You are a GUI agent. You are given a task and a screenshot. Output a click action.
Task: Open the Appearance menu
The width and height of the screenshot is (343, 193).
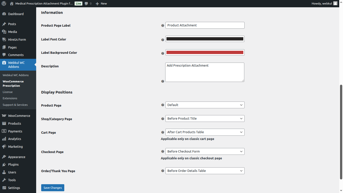[18, 157]
